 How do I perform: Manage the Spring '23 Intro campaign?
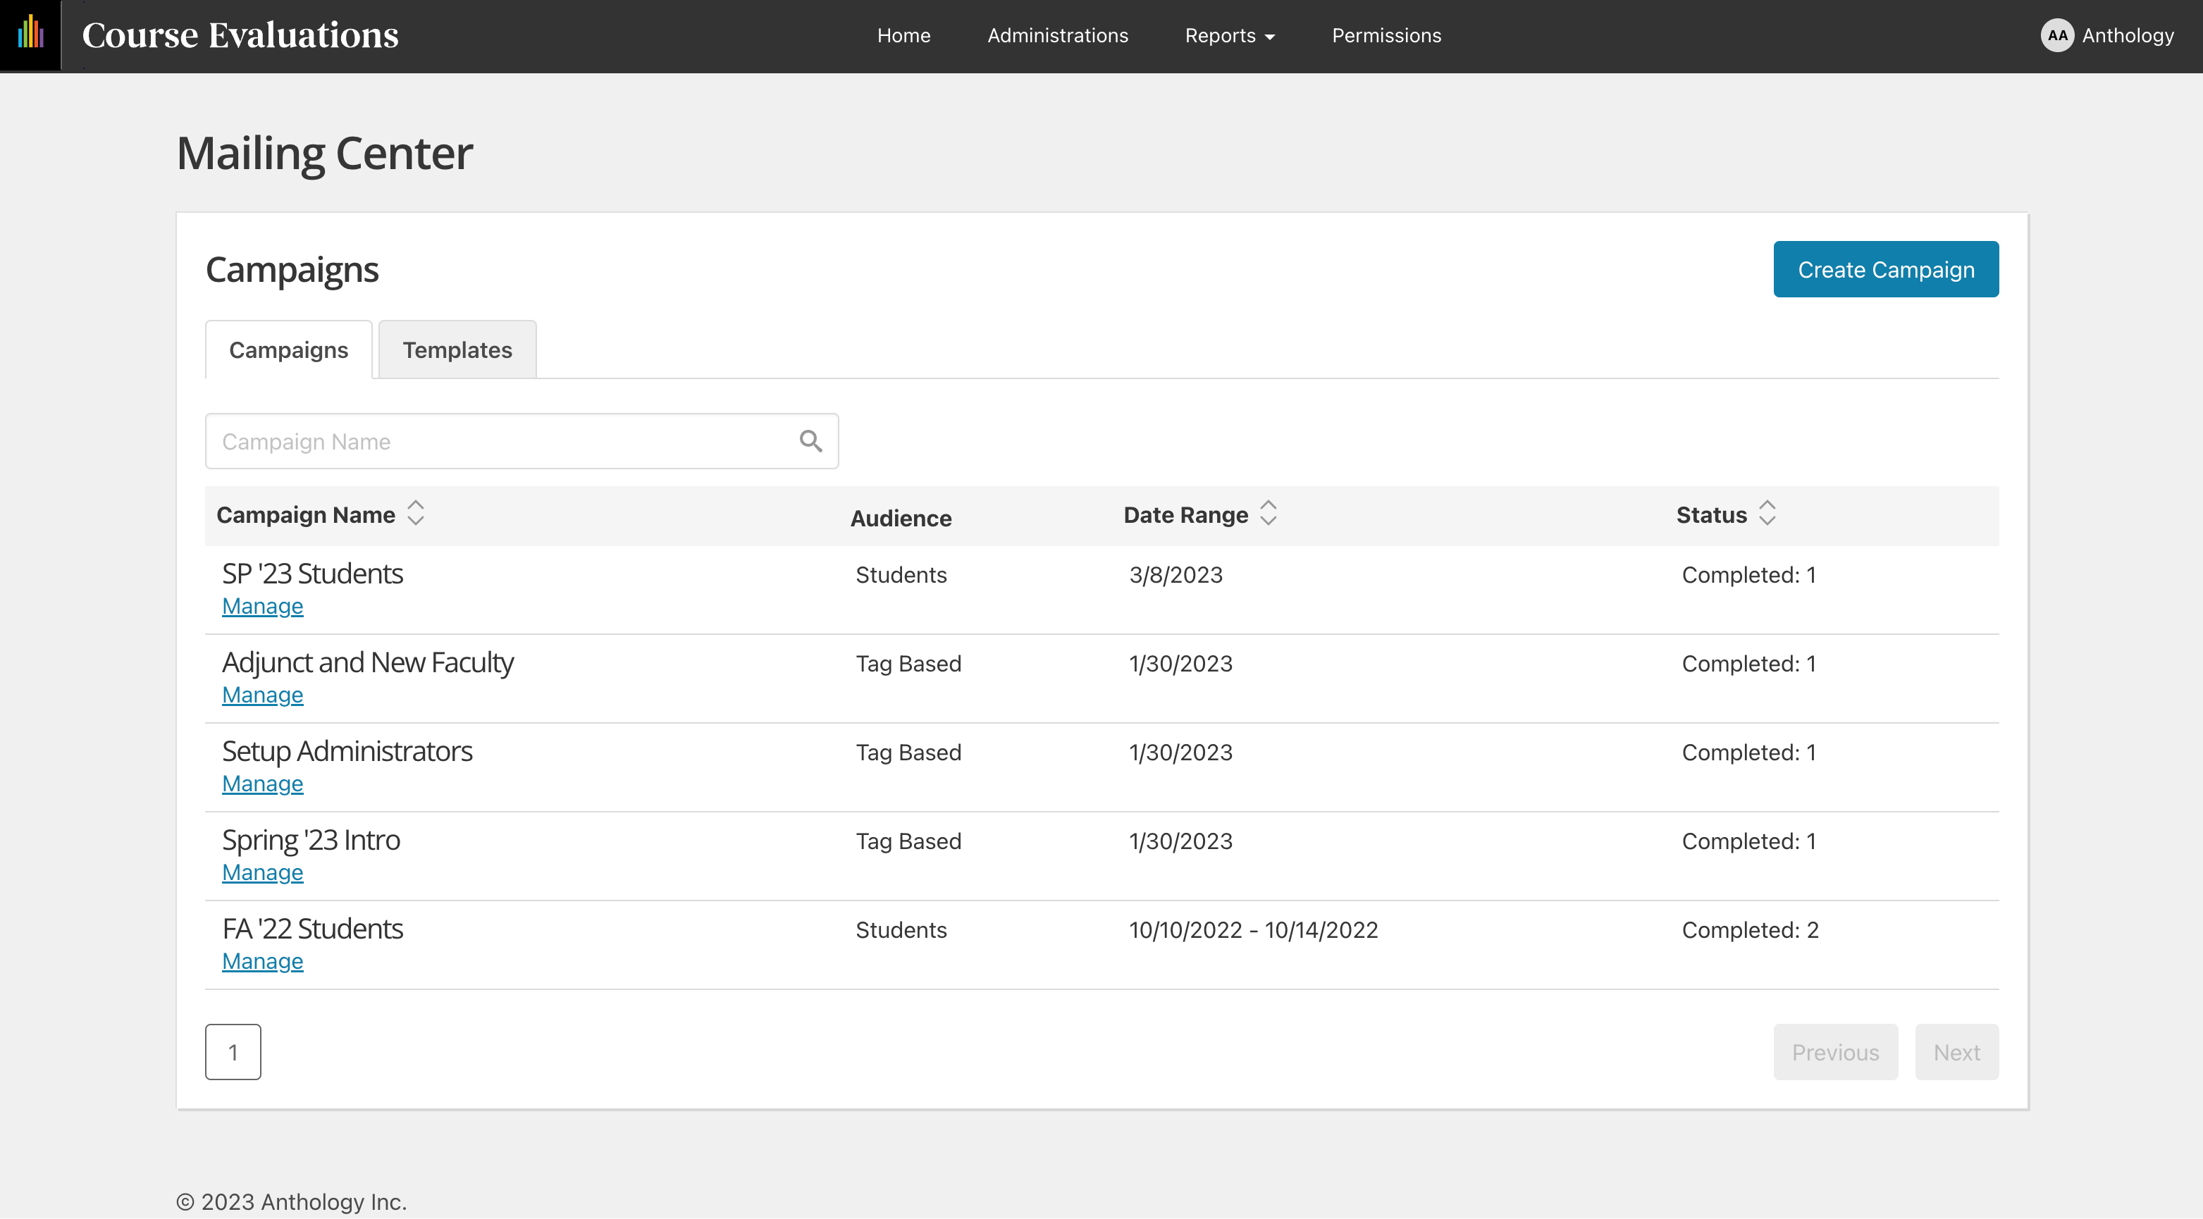263,873
